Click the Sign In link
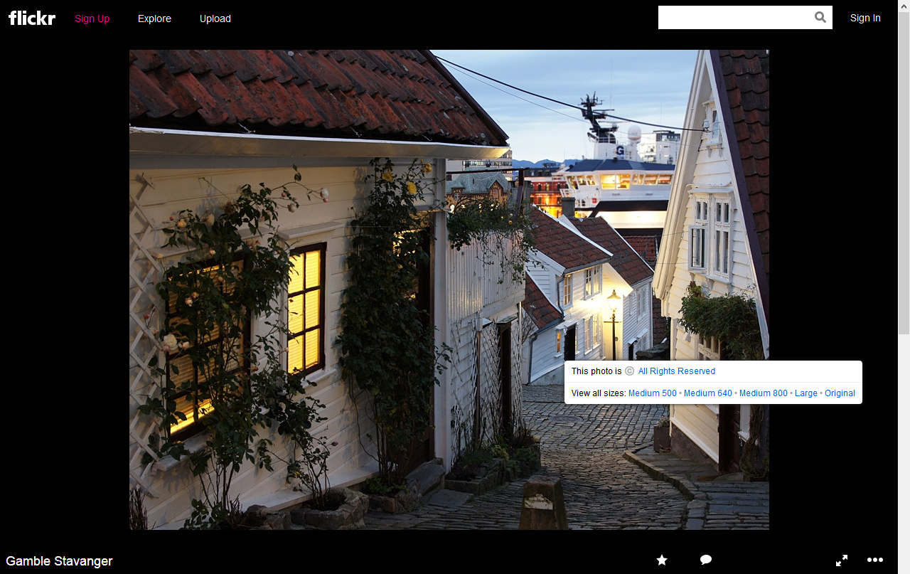Viewport: 910px width, 574px height. point(865,18)
